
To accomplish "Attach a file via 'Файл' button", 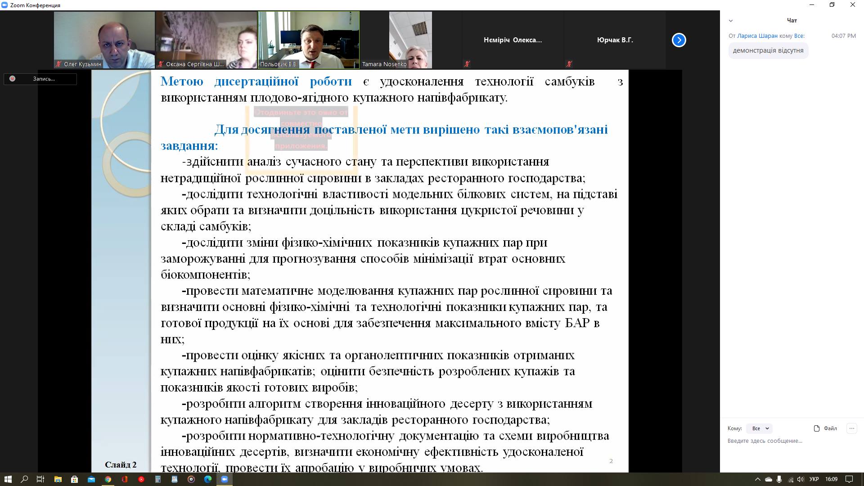I will (825, 428).
